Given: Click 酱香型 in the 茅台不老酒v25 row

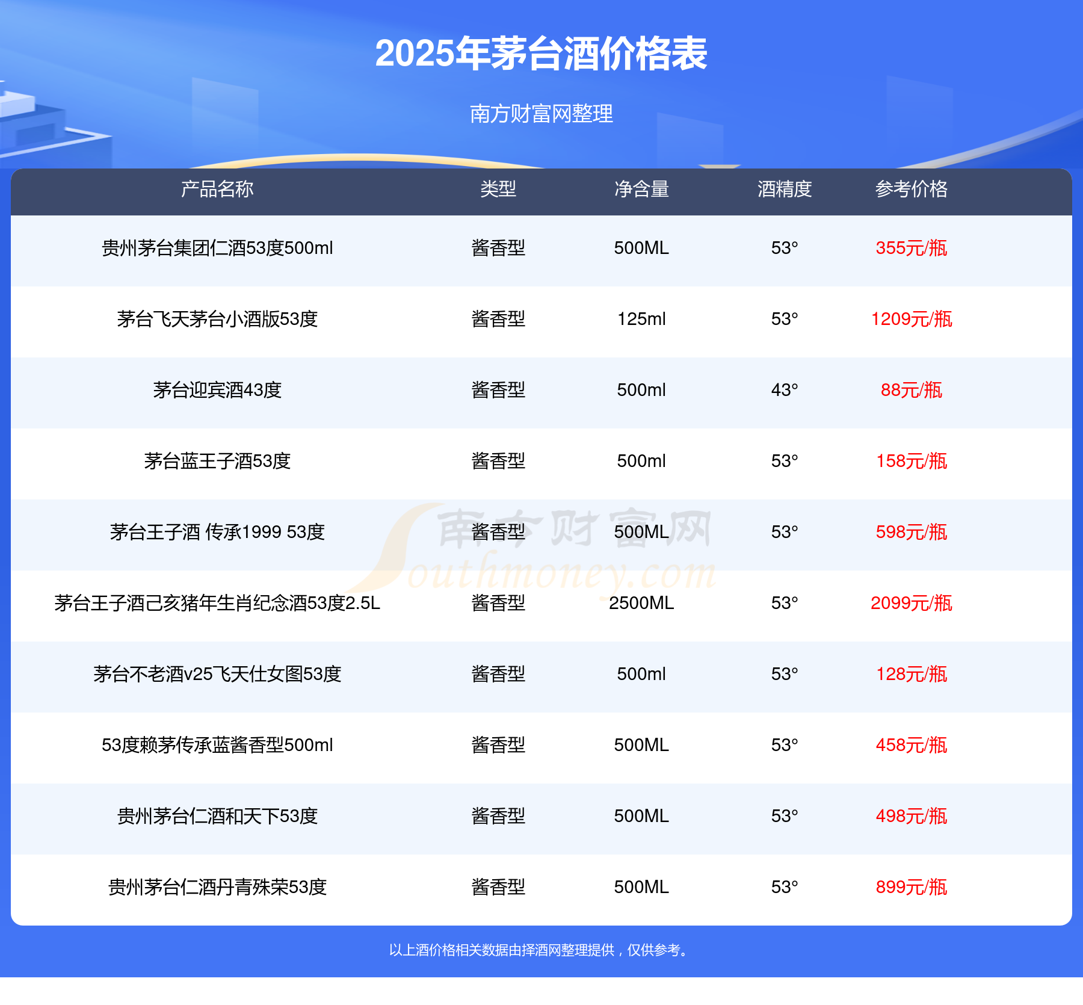Looking at the screenshot, I should pyautogui.click(x=498, y=674).
